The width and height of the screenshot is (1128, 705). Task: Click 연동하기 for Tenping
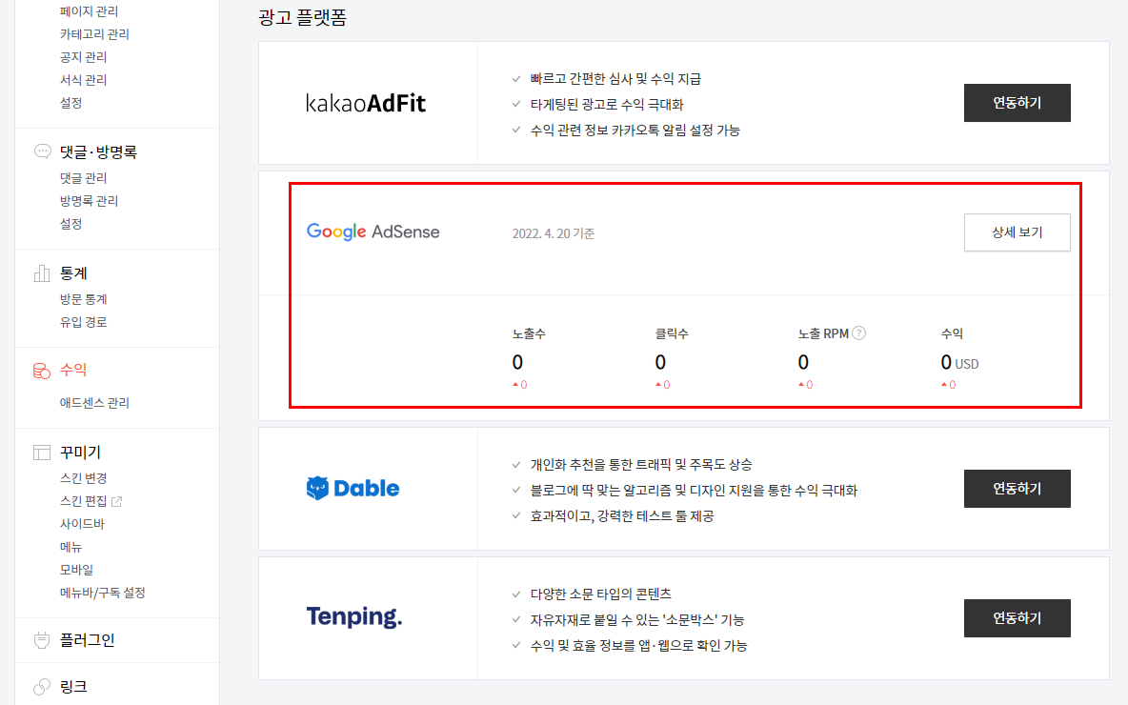[1017, 618]
